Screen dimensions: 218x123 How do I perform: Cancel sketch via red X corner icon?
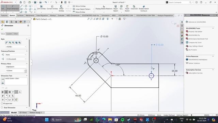178,26
